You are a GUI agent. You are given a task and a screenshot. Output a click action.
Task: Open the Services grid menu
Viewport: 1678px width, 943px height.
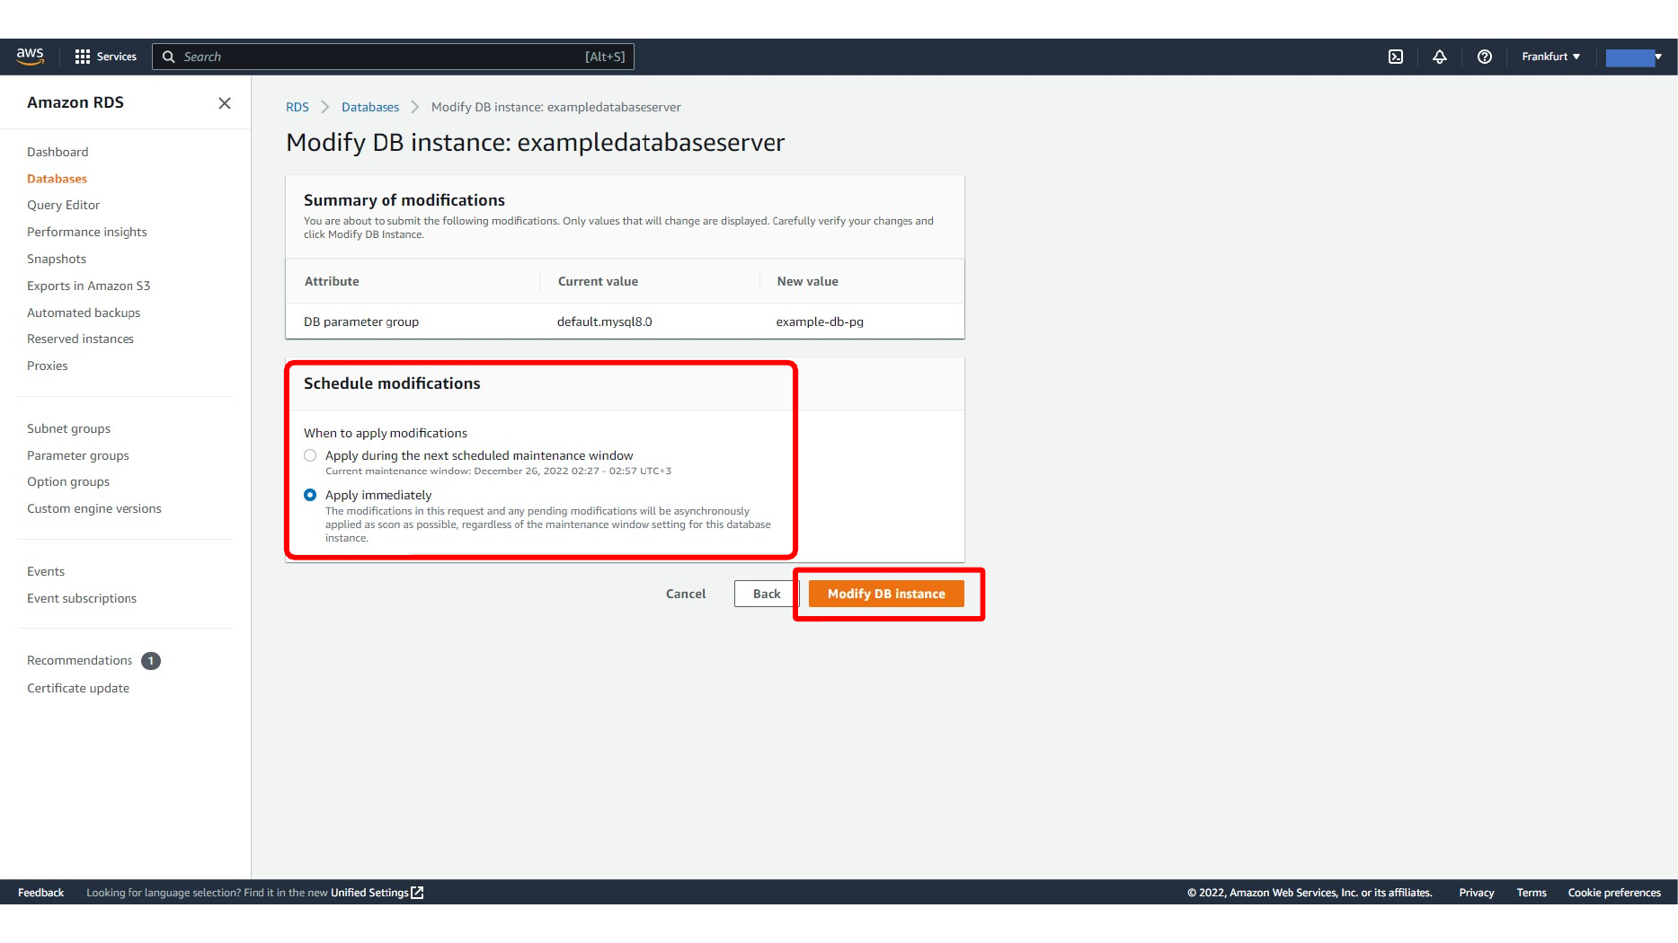click(x=83, y=57)
